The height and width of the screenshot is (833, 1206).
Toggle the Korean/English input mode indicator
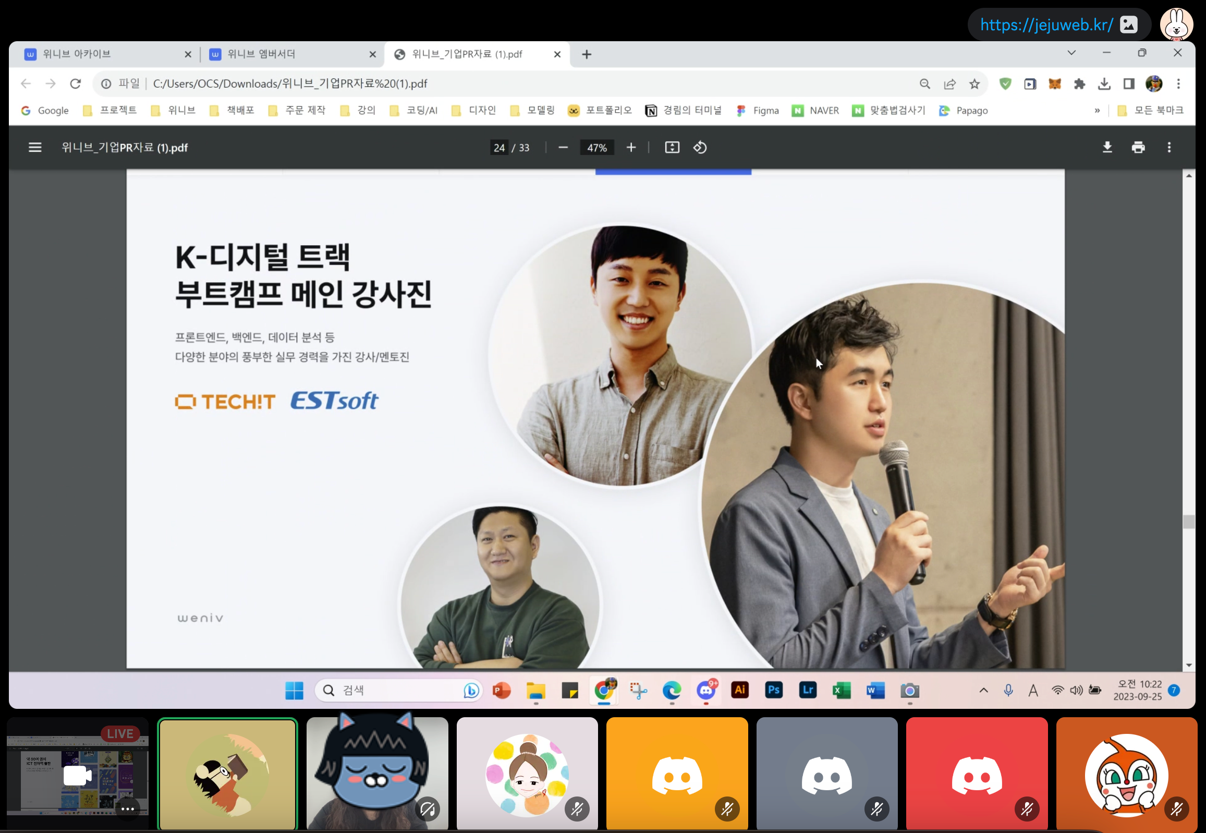1032,691
